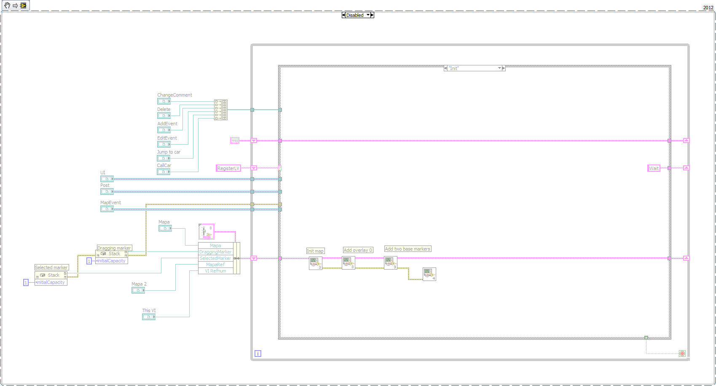Go to previous disabled-structure subdiagram
The image size is (716, 386).
(x=343, y=15)
